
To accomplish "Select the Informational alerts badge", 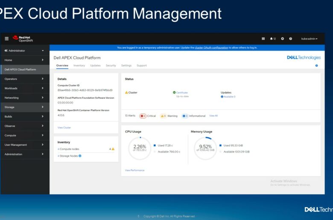I will [x=185, y=116].
